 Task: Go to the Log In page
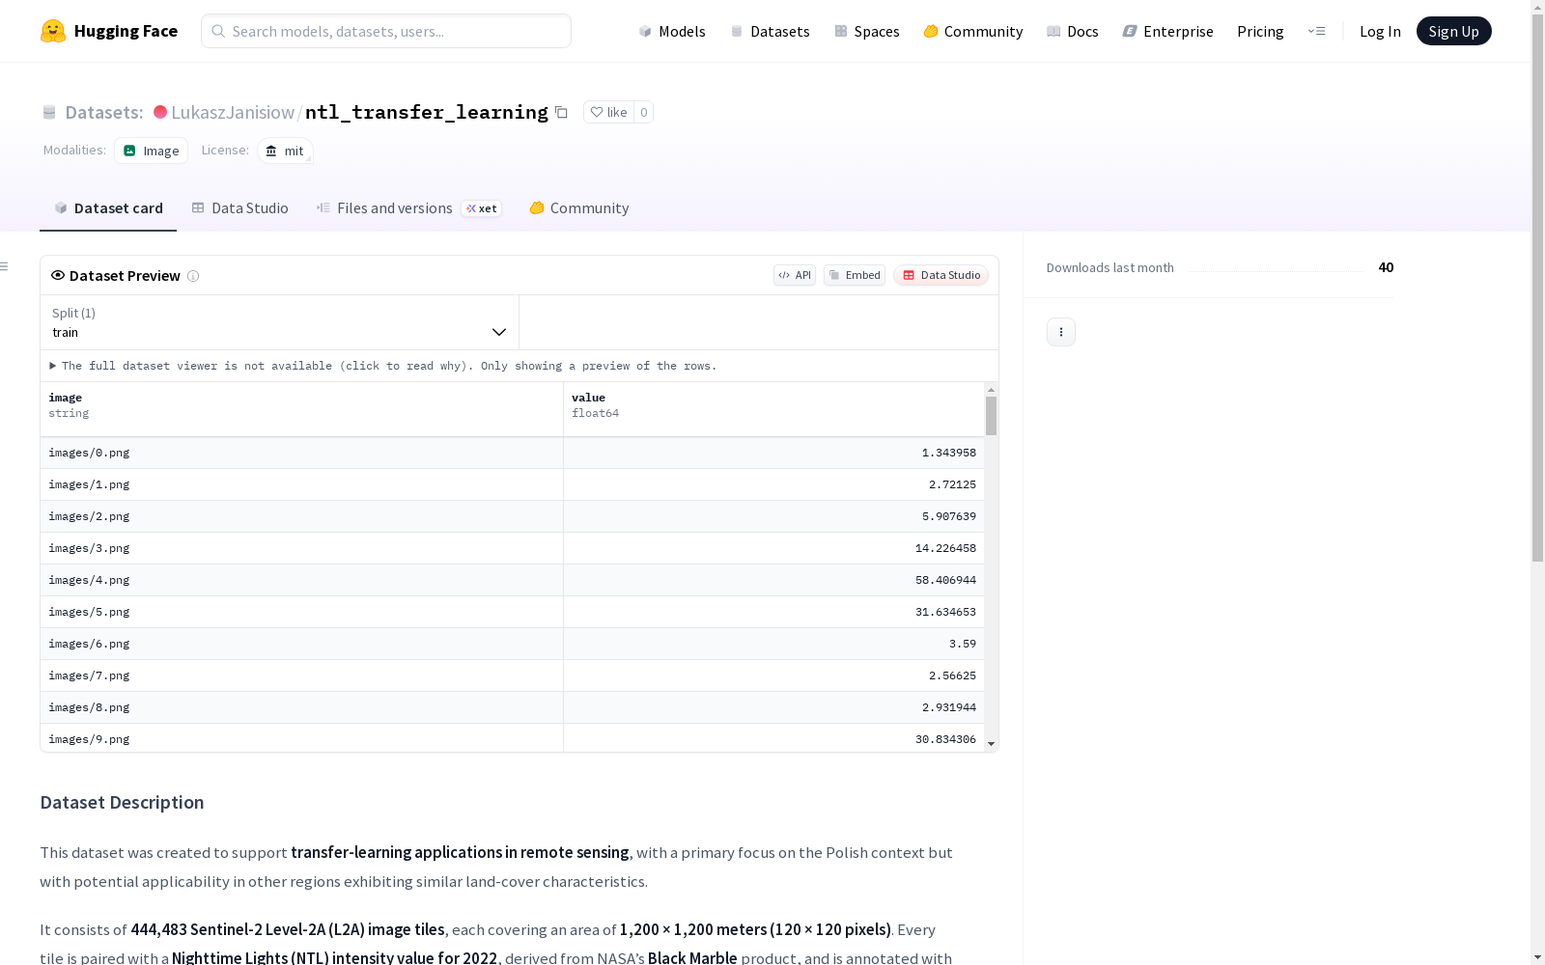coord(1380,31)
